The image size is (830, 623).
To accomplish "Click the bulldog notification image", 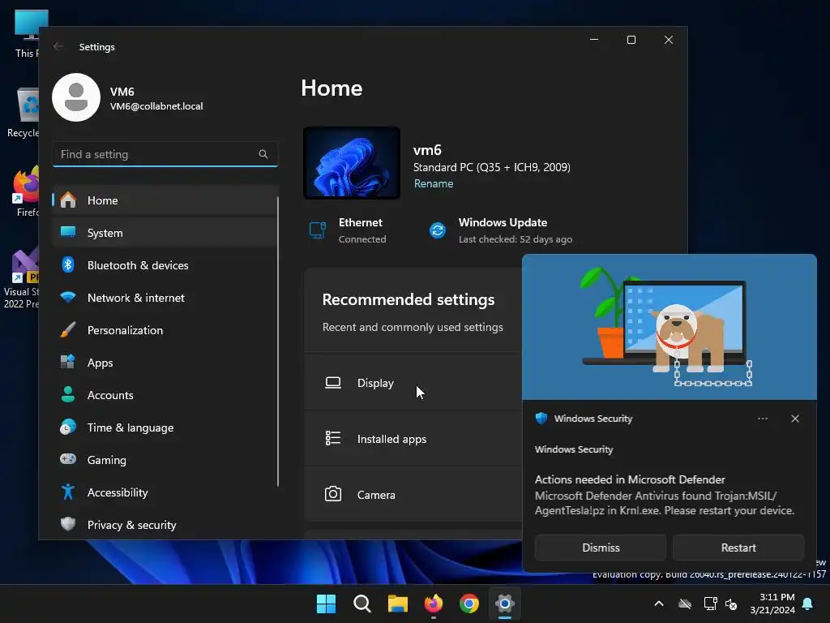I will 669,327.
